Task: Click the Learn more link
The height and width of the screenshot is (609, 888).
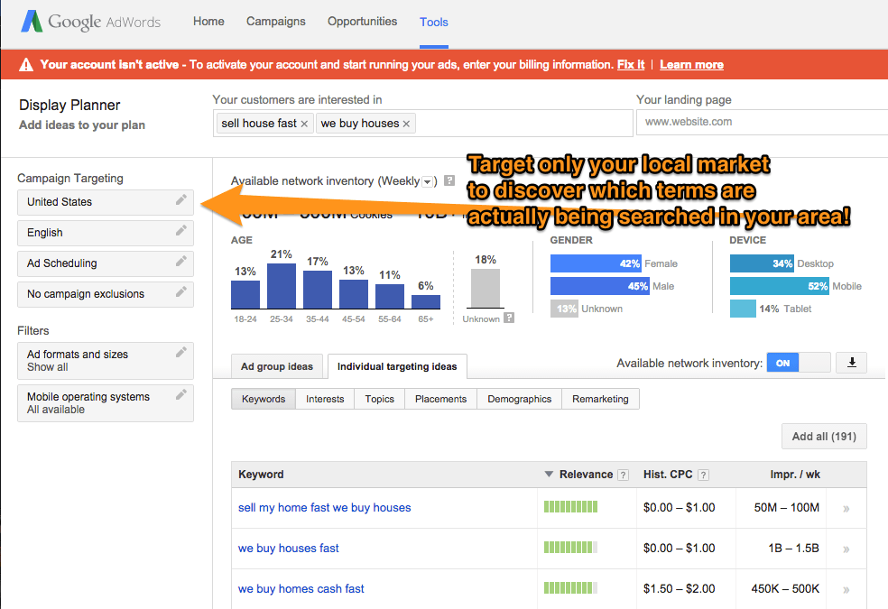Action: (x=691, y=64)
